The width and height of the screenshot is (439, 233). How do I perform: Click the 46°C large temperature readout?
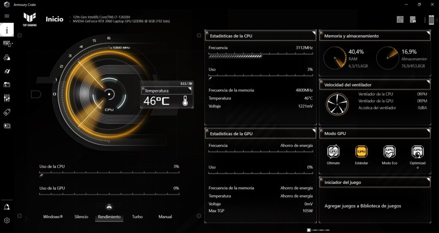pos(156,101)
